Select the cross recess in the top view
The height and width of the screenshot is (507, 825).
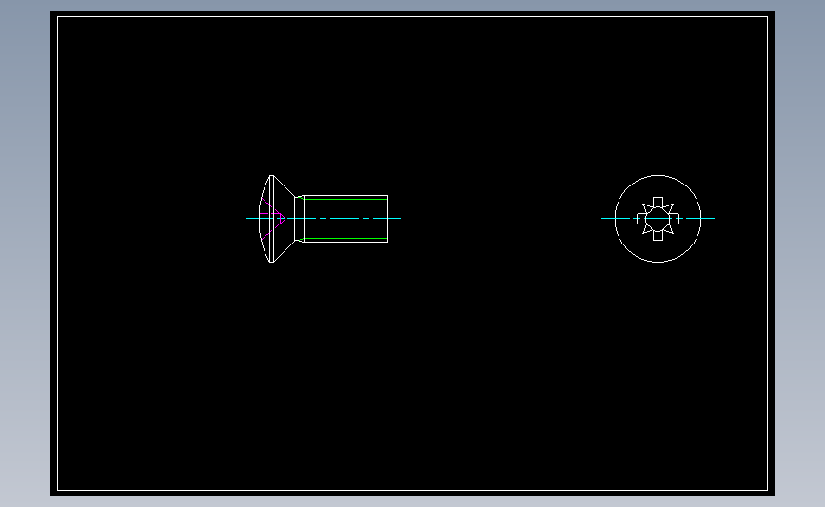[658, 219]
